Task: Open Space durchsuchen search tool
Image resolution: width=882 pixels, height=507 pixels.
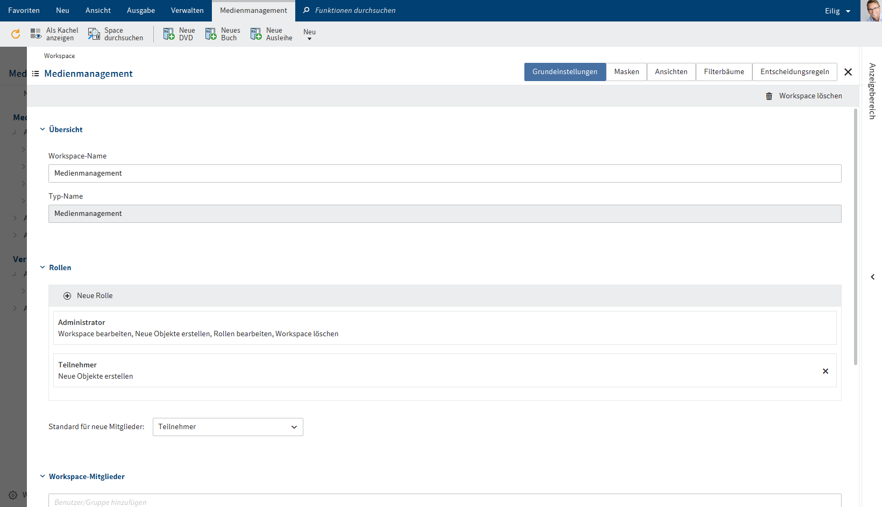Action: 94,34
